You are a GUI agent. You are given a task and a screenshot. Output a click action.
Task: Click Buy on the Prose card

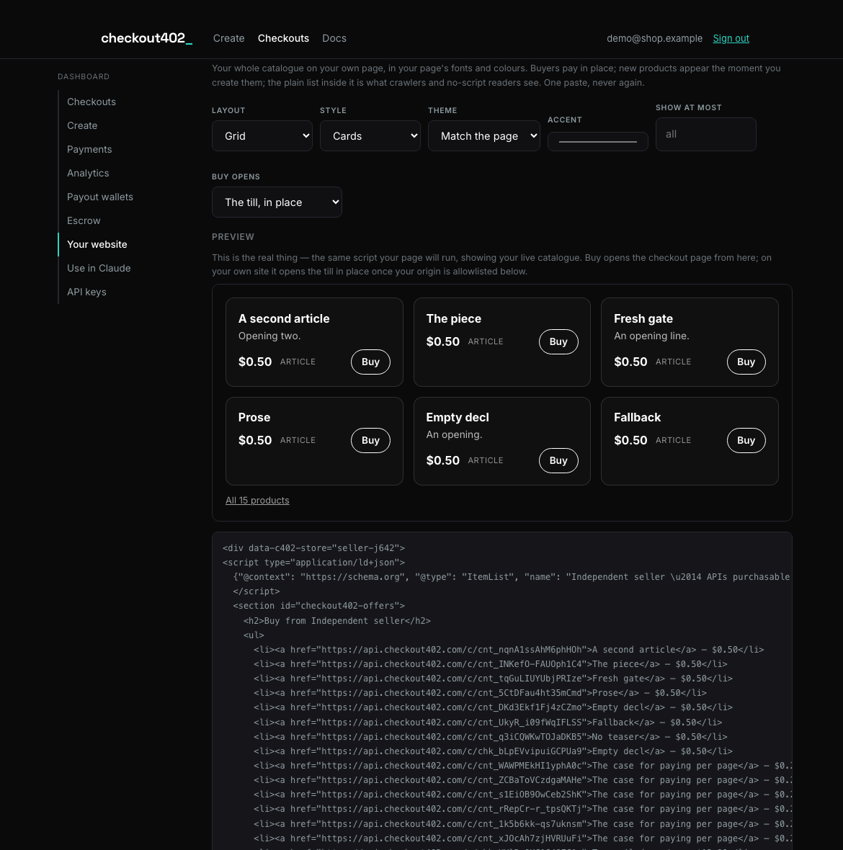pyautogui.click(x=370, y=441)
